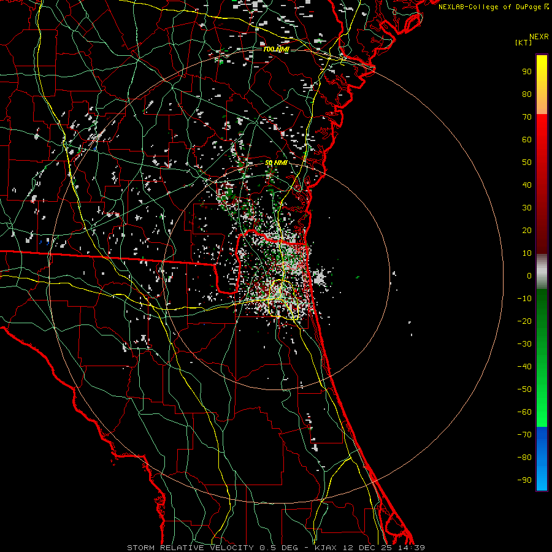This screenshot has width=552, height=552.
Task: Click the positive 90 scale label
Action: (x=527, y=72)
